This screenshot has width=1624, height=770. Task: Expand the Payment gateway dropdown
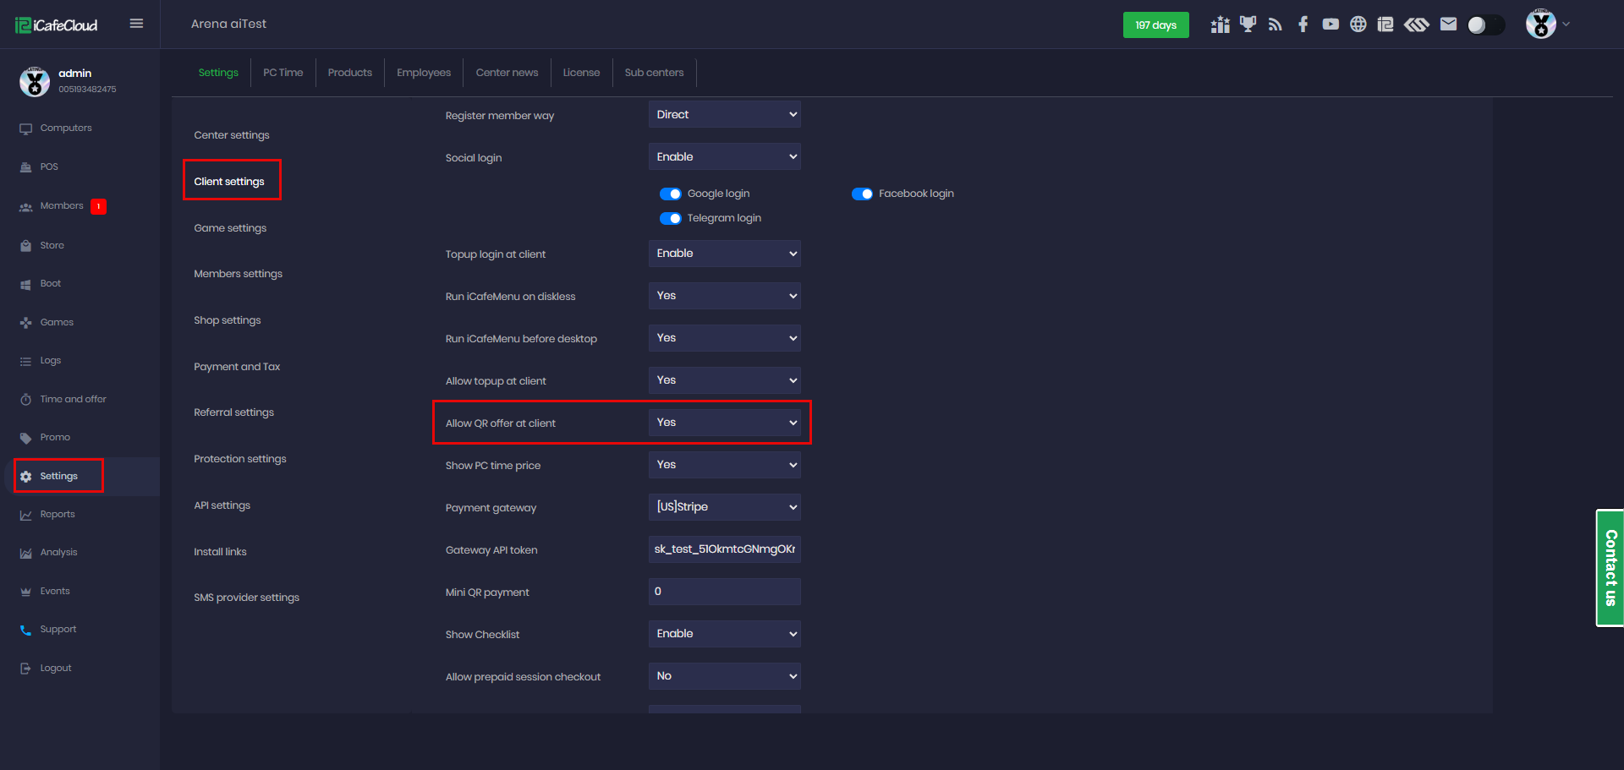(724, 507)
